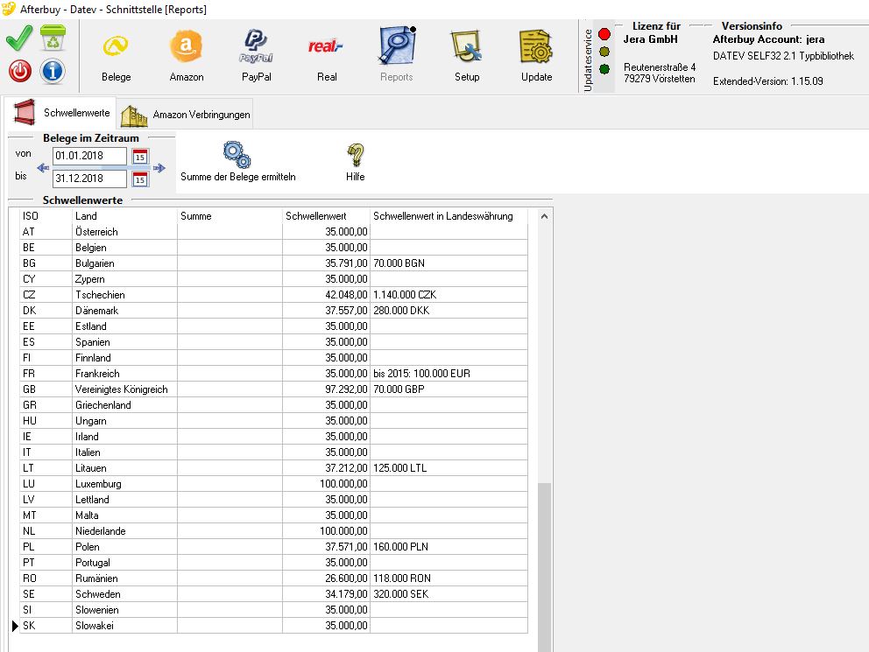The height and width of the screenshot is (652, 869).
Task: Click the table's scroll up arrow
Action: click(x=544, y=216)
